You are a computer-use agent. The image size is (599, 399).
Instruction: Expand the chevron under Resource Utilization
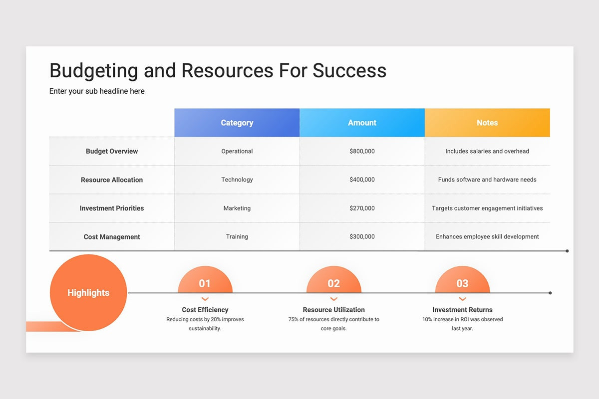pyautogui.click(x=333, y=299)
